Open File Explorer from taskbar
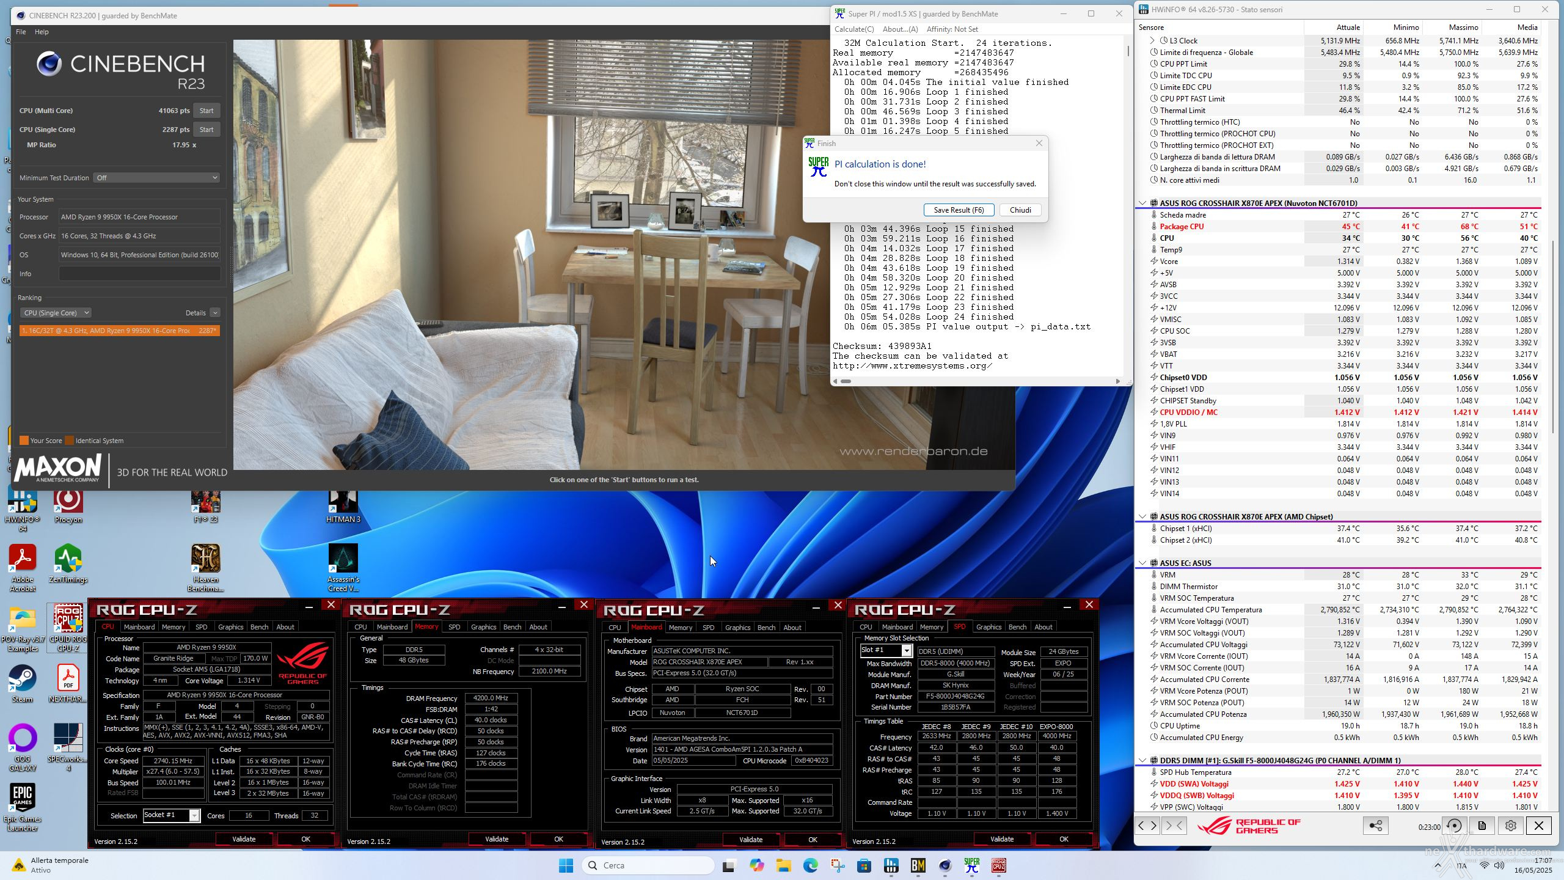Screen dimensions: 1564x880 pyautogui.click(x=783, y=865)
